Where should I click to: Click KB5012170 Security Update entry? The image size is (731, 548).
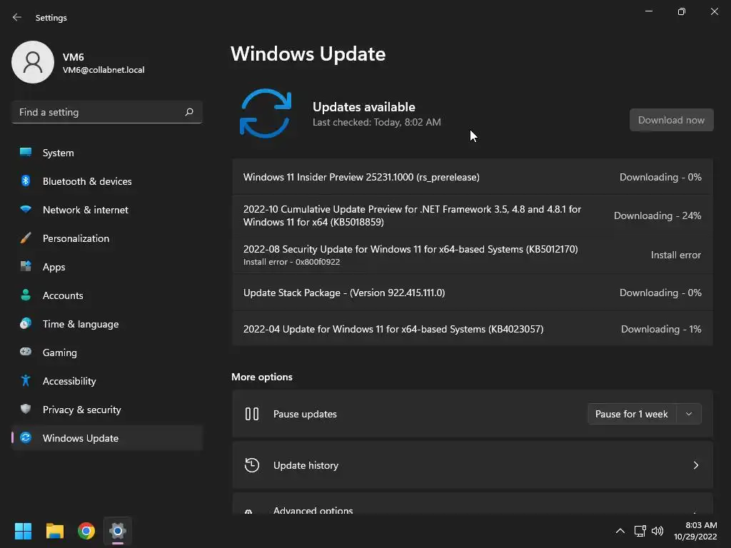click(473, 255)
